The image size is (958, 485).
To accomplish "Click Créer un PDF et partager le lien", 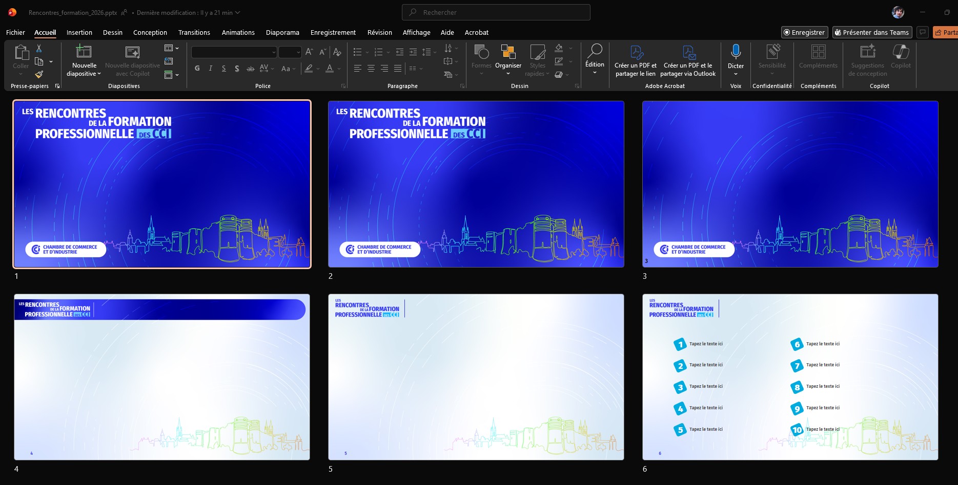I will coord(635,60).
